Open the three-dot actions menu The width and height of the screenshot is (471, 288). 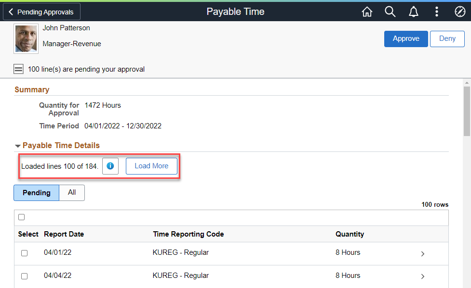coord(436,12)
